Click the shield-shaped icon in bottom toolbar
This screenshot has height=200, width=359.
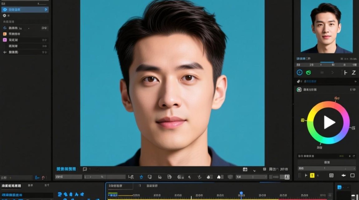click(x=230, y=177)
